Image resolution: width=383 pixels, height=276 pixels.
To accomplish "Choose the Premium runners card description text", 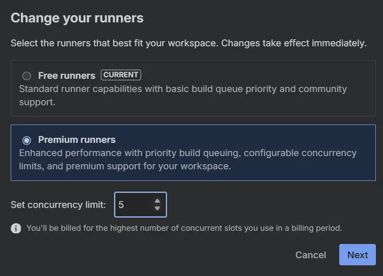I will (x=188, y=160).
